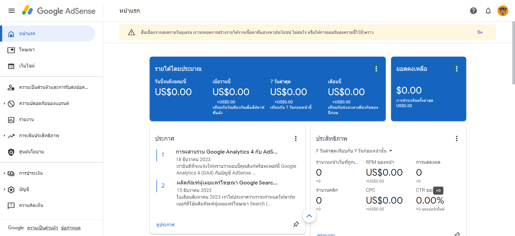Open the account avatar menu
This screenshot has height=236, width=515.
[x=503, y=11]
